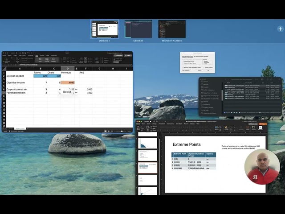Select cell B2 with value 320
285x214 pixels.
[x=41, y=76]
